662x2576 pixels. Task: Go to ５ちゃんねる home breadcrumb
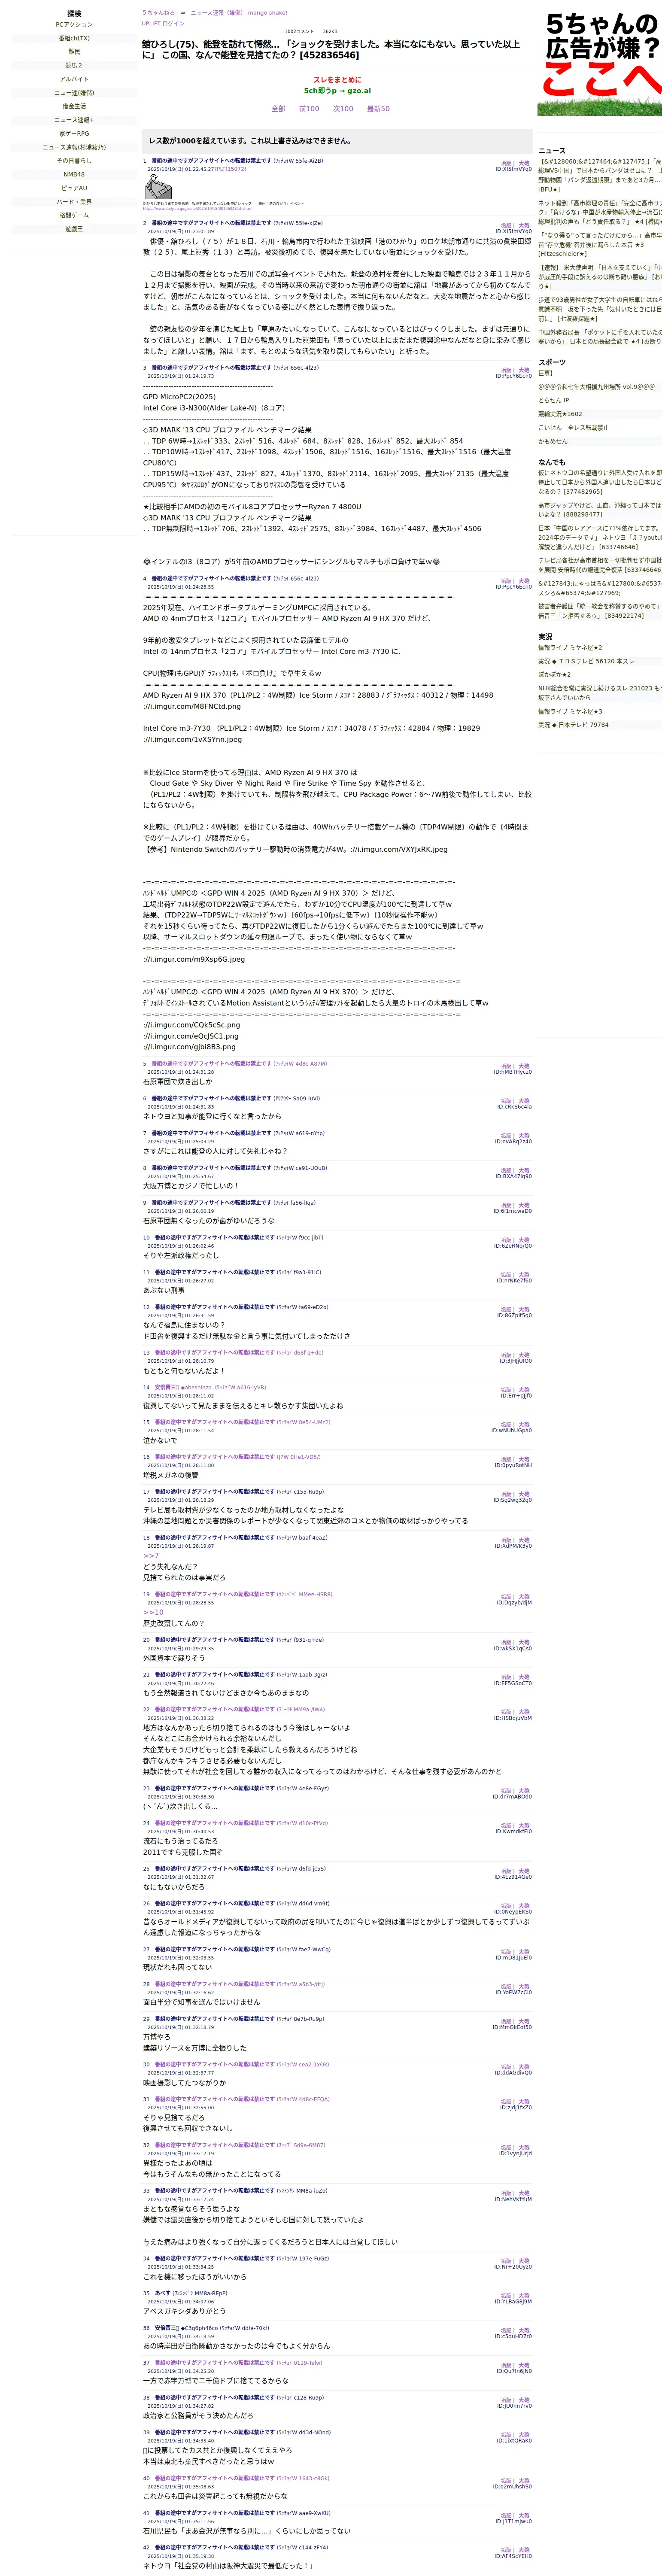click(158, 13)
